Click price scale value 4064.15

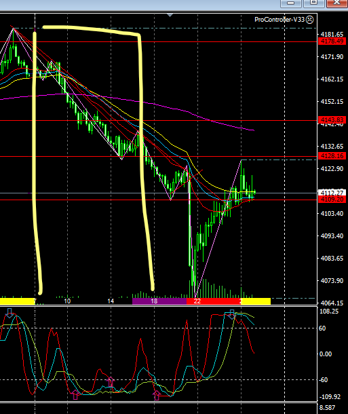(332, 303)
